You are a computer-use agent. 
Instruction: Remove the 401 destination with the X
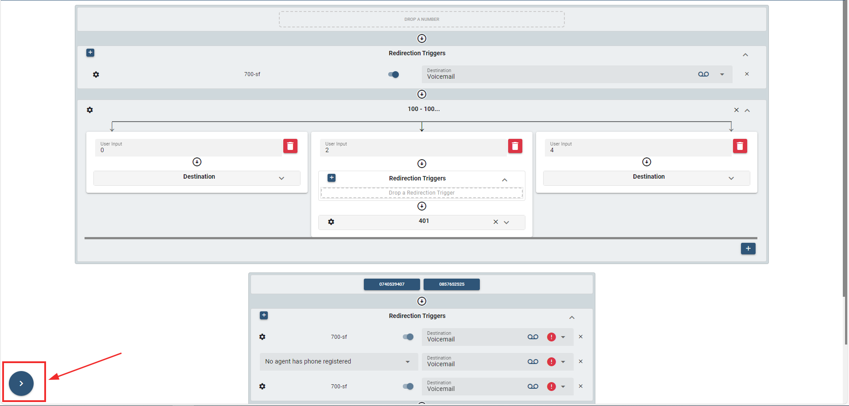pos(496,222)
